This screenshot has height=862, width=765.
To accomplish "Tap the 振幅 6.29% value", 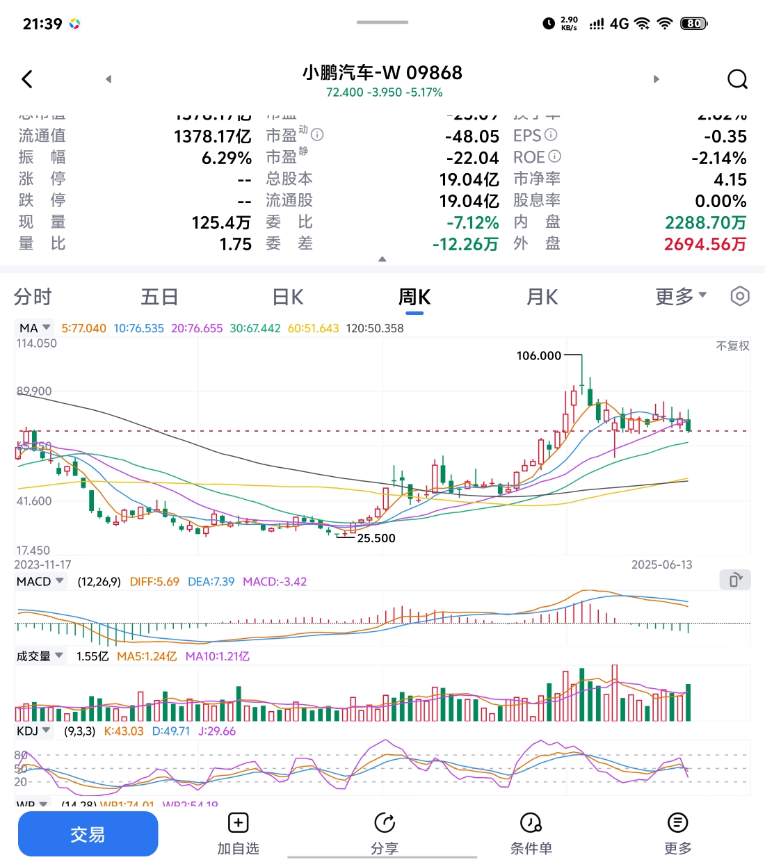I will 227,158.
